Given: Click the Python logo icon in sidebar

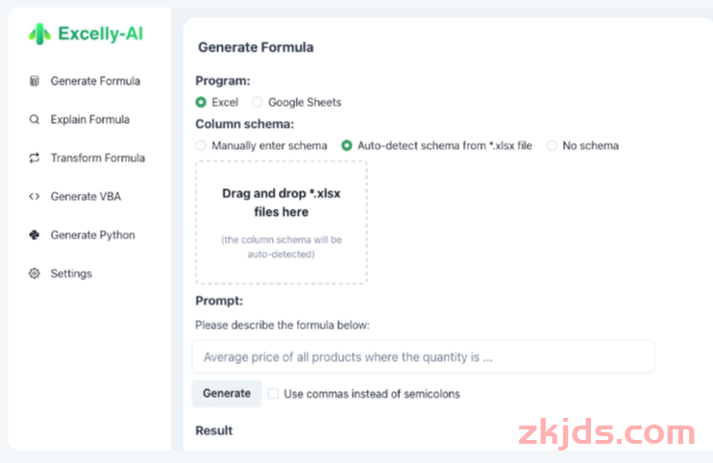Looking at the screenshot, I should (x=35, y=235).
